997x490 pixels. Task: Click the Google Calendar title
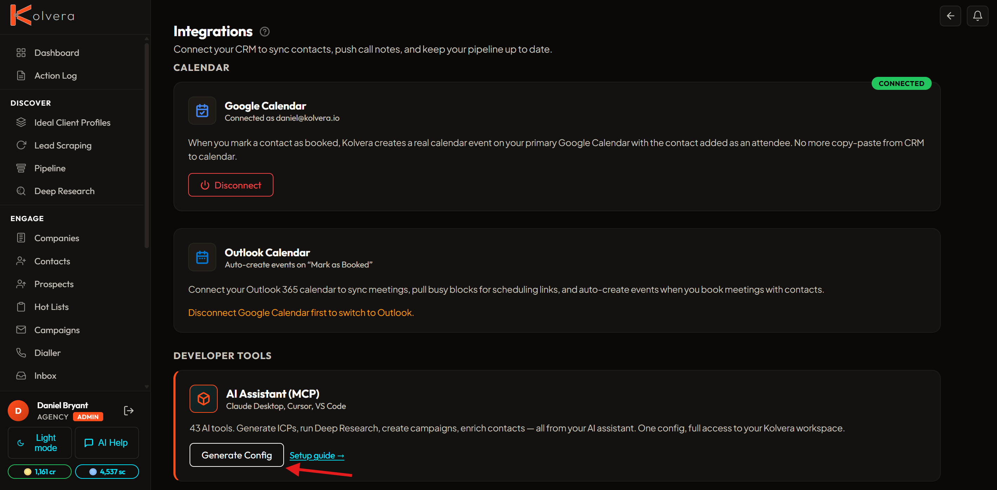point(265,106)
